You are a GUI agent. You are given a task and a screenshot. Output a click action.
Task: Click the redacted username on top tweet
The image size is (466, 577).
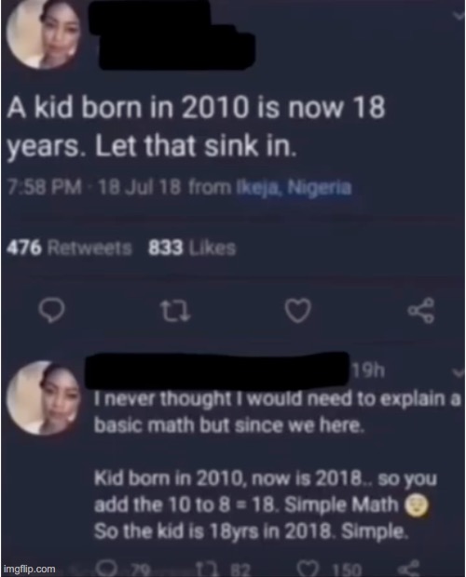point(171,35)
